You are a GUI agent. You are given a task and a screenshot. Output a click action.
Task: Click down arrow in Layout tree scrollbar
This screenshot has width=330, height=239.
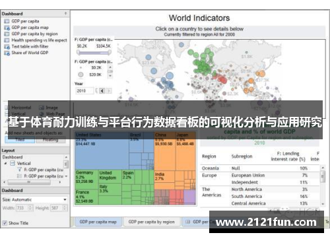click(x=66, y=176)
